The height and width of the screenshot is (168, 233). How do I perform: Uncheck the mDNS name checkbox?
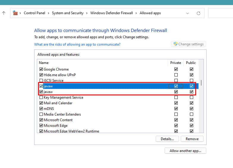coord(41,108)
